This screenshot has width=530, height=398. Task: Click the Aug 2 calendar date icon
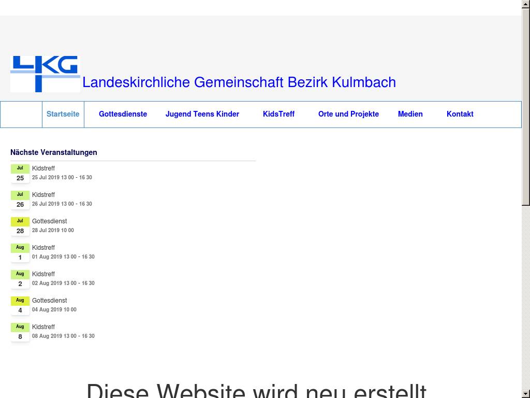(x=20, y=279)
